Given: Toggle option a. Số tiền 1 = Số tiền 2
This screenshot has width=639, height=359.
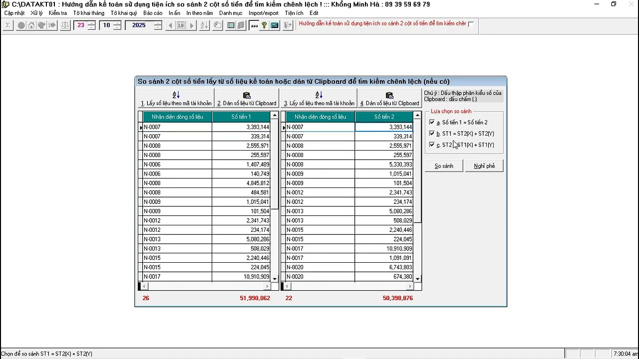Looking at the screenshot, I should pos(432,122).
